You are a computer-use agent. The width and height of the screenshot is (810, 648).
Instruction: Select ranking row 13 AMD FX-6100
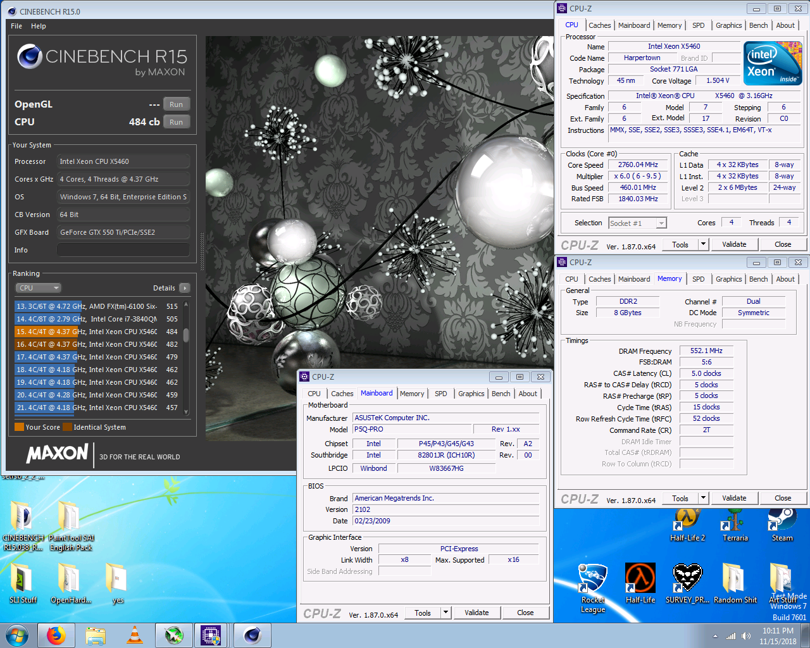coord(99,306)
